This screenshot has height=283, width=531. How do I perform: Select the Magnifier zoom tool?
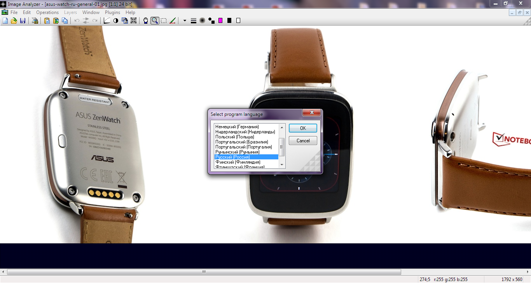[x=155, y=21]
